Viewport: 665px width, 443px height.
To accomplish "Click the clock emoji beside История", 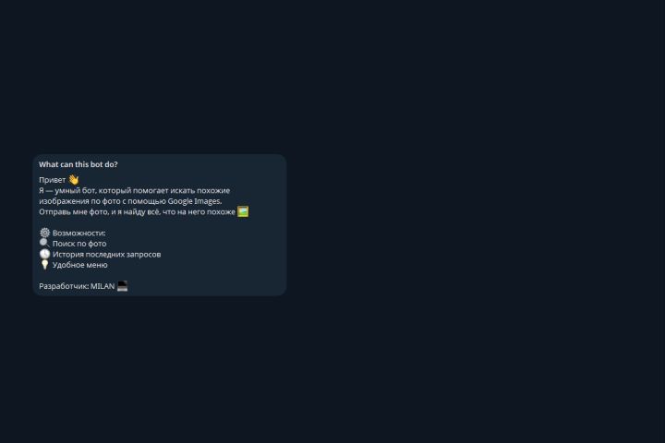I will 44,254.
